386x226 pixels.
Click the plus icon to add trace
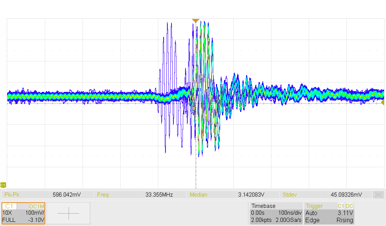coord(68,213)
